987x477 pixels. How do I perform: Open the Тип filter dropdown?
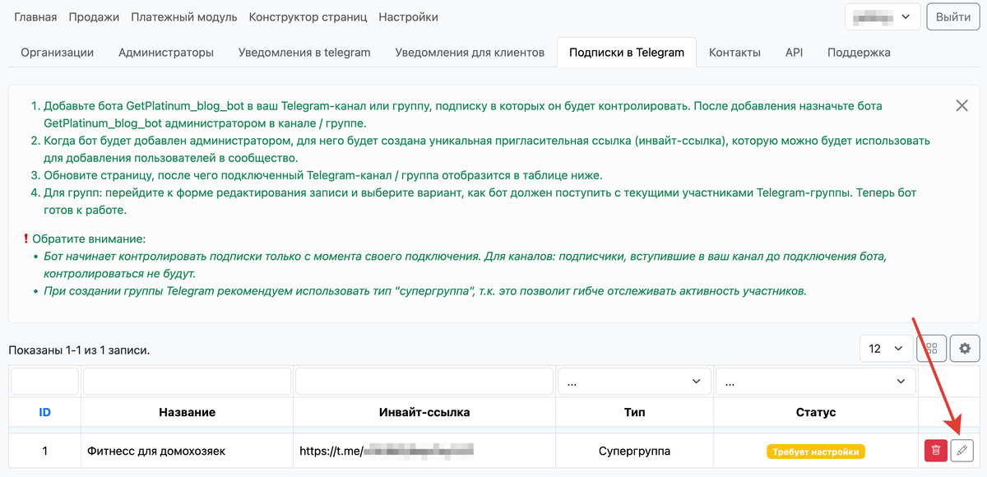(633, 382)
